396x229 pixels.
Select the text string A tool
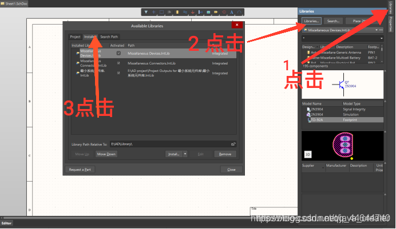point(232,12)
